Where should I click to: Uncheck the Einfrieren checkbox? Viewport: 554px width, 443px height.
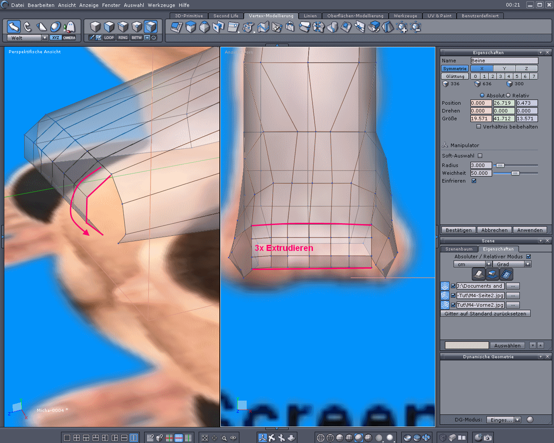[474, 181]
